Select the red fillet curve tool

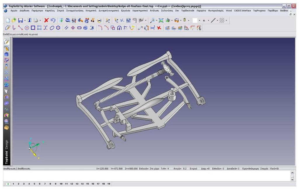point(100,28)
